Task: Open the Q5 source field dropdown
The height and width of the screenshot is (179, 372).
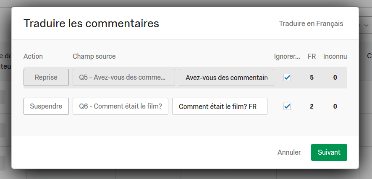Action: coord(124,78)
